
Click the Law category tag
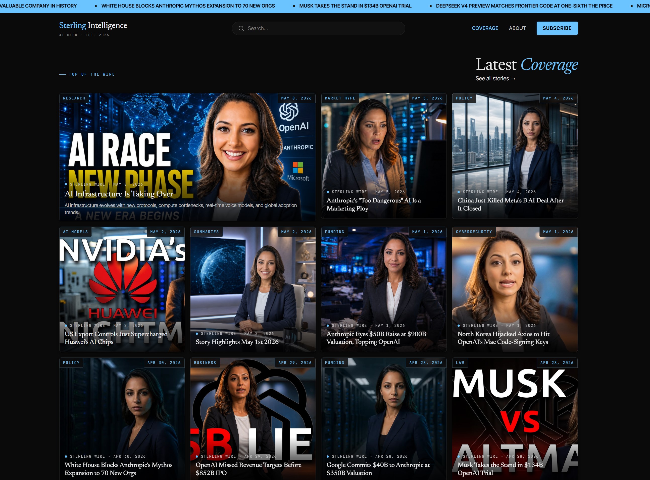(460, 363)
